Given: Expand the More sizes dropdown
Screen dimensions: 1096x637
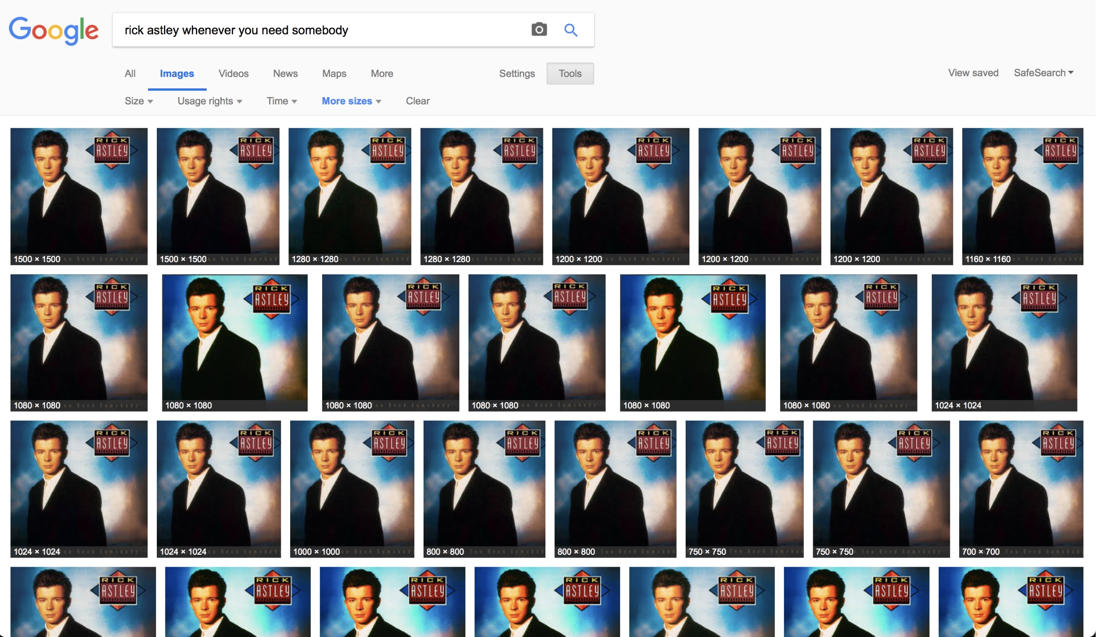Looking at the screenshot, I should coord(352,101).
